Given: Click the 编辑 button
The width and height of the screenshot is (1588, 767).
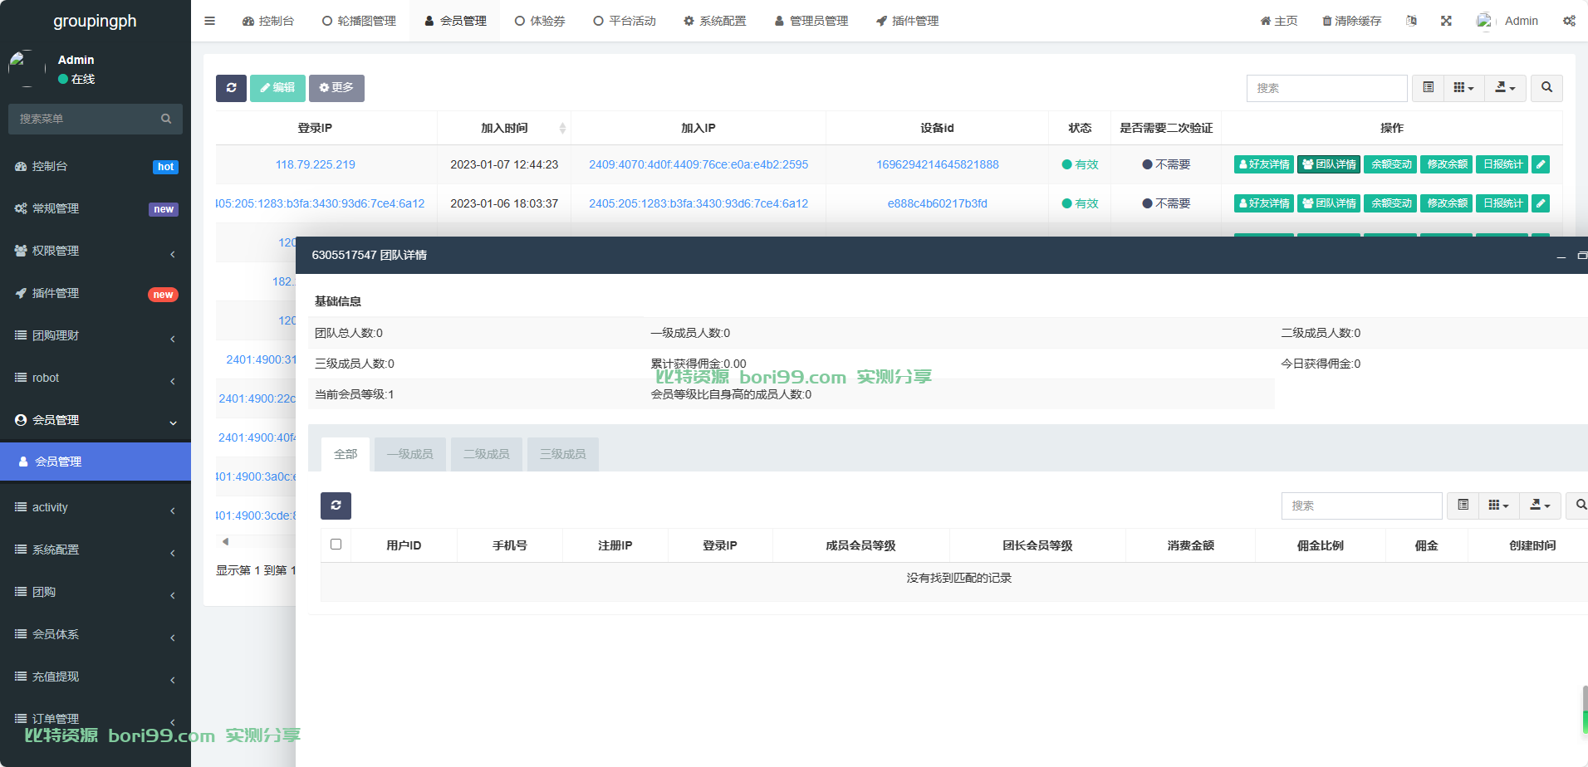Looking at the screenshot, I should (277, 88).
